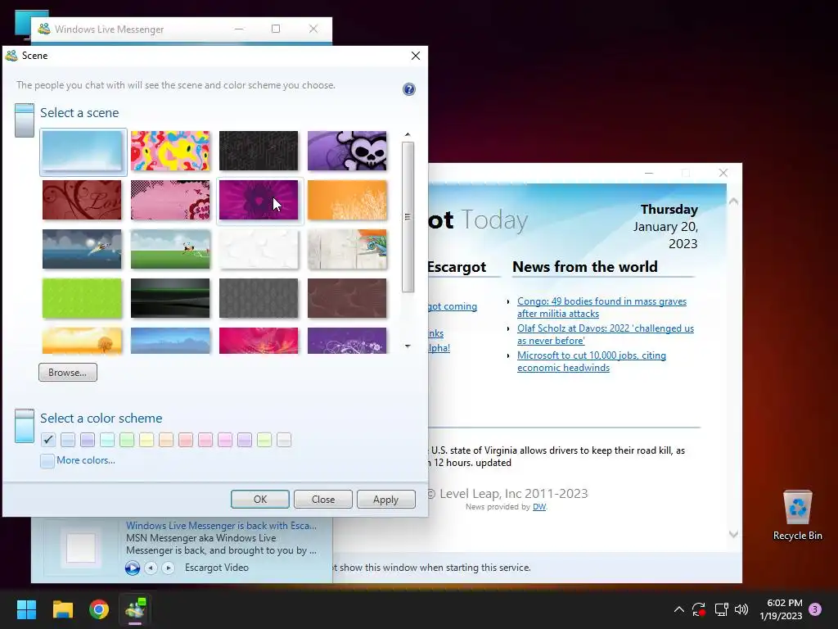Confirm scene with the OK button
Viewport: 838px width, 629px height.
tap(260, 499)
